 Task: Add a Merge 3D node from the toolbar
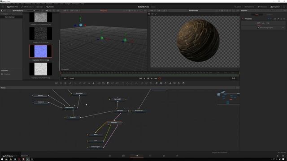[170, 83]
